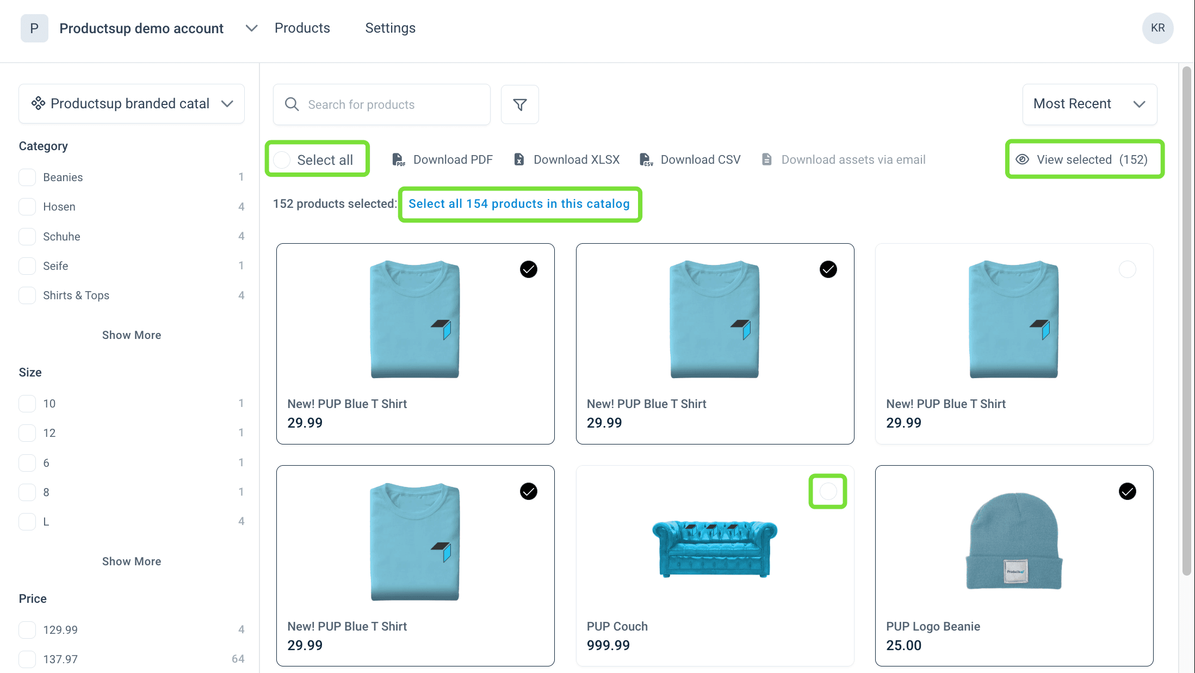Expand the Productsup demo account chevron
This screenshot has width=1195, height=673.
(251, 28)
